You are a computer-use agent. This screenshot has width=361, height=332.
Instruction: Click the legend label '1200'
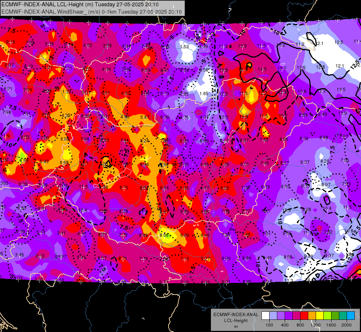[316, 325]
